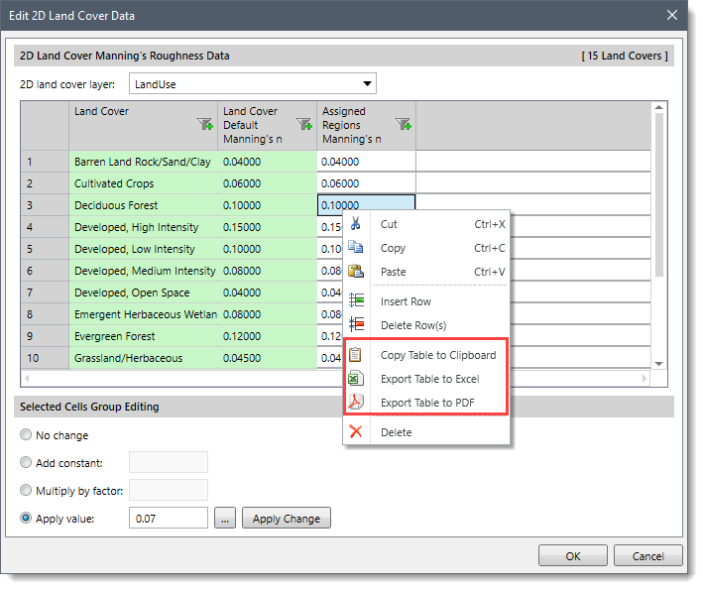Select Cultivated Crops assigned value 0.06000
The height and width of the screenshot is (589, 703).
click(x=366, y=182)
